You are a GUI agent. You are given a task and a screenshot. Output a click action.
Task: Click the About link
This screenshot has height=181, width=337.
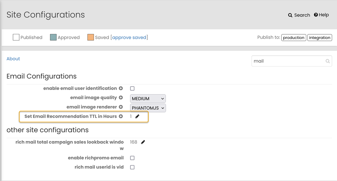point(13,59)
